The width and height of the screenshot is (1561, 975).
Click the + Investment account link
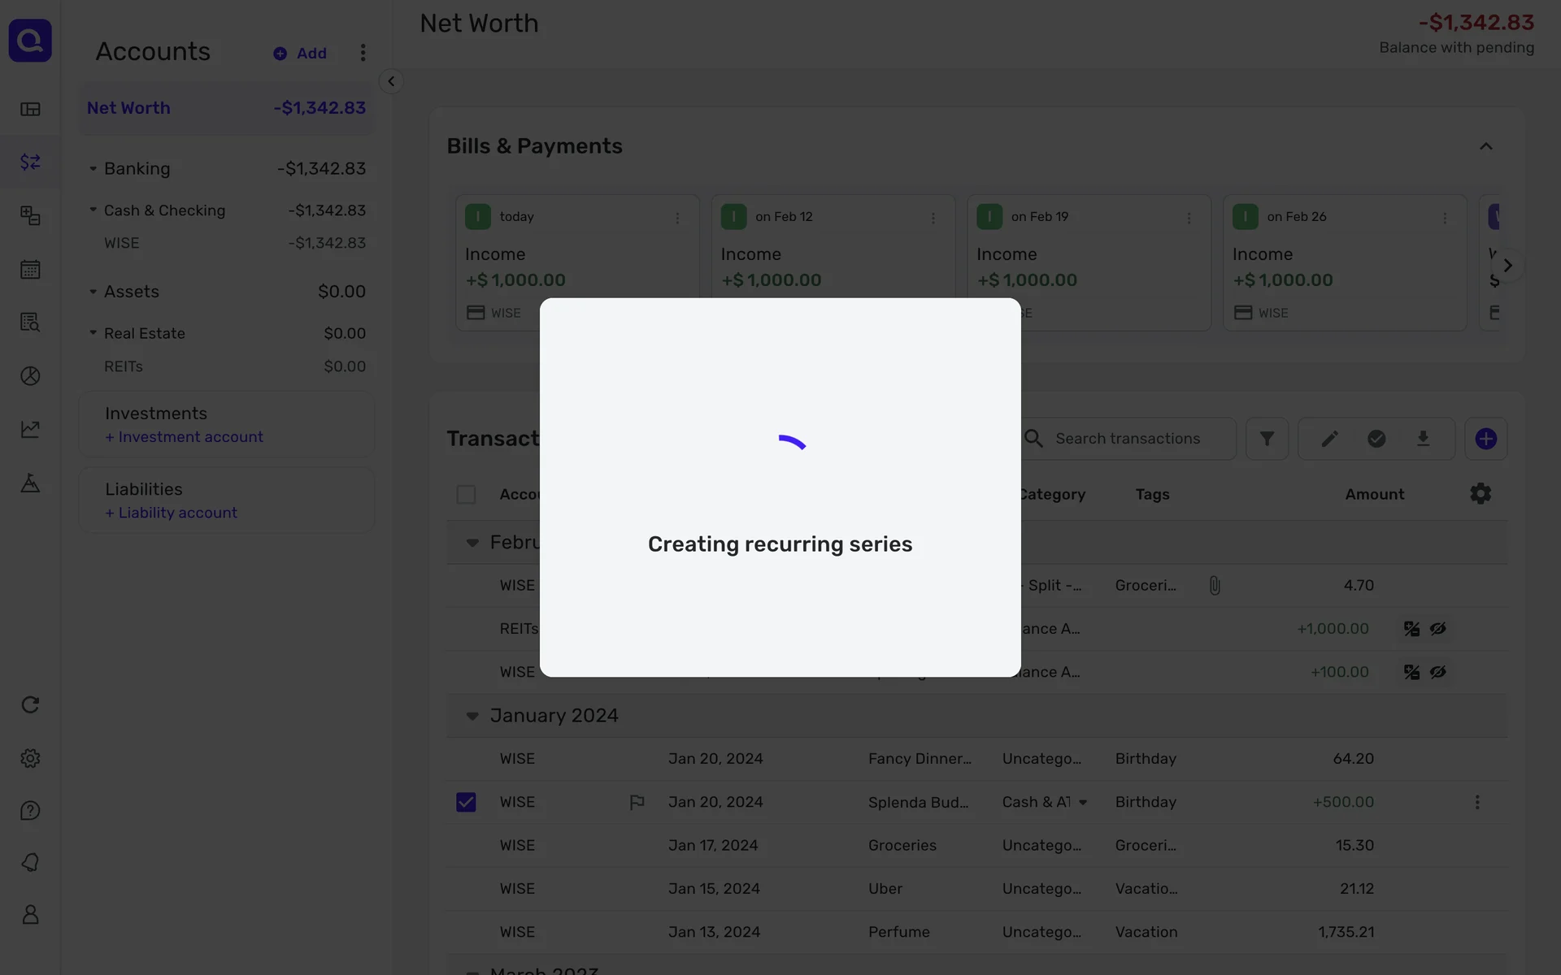coord(184,437)
